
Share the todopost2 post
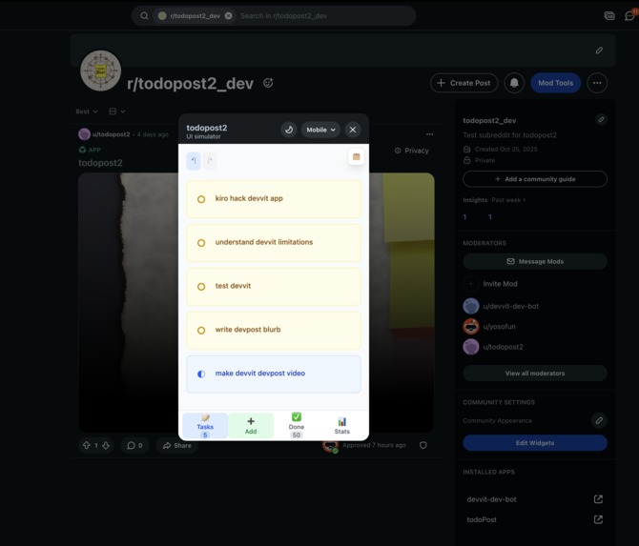[176, 445]
